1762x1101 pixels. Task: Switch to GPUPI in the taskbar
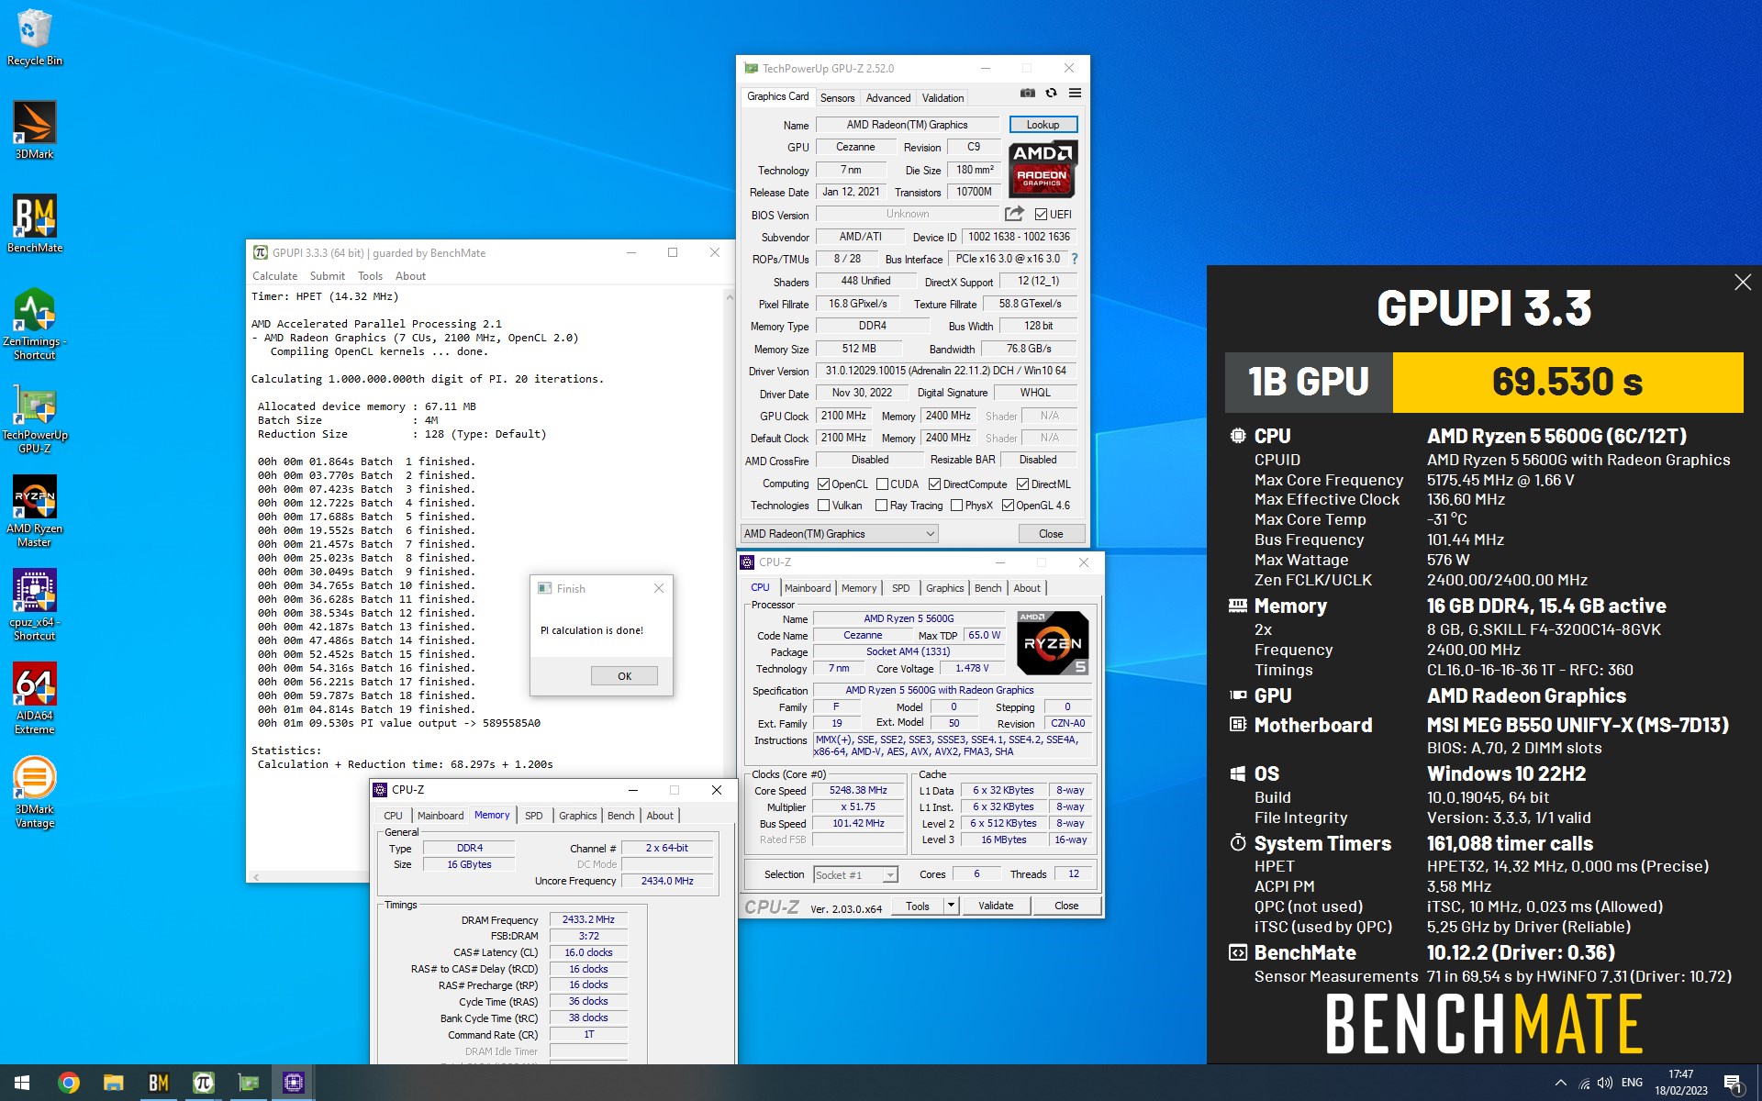pyautogui.click(x=203, y=1083)
